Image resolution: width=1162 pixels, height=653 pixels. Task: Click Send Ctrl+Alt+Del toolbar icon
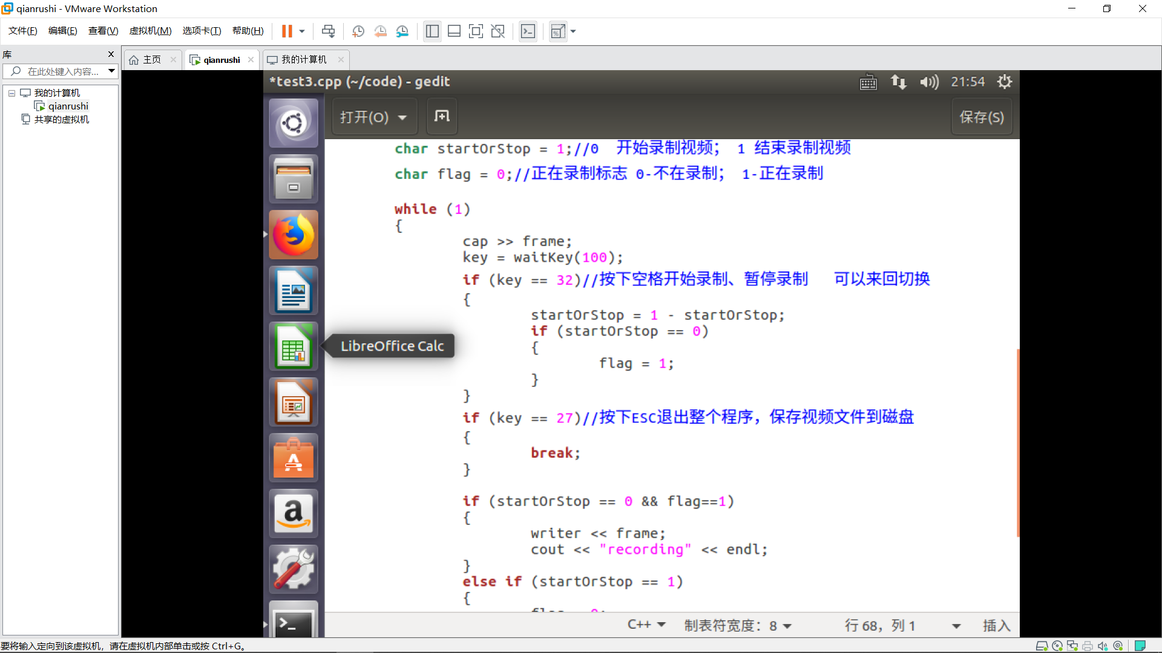[328, 31]
